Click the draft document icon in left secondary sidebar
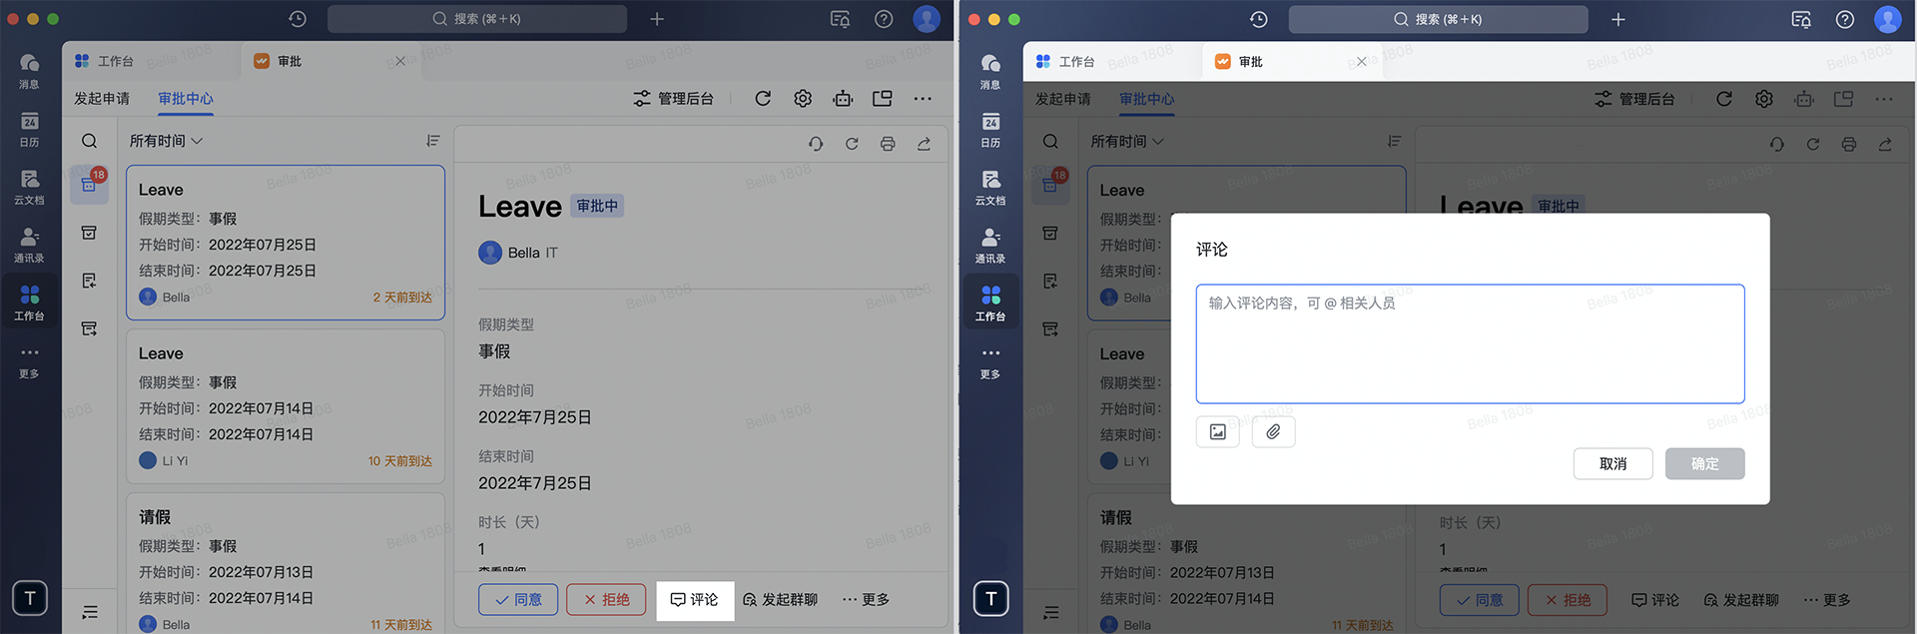Viewport: 1917px width, 634px height. [x=89, y=281]
